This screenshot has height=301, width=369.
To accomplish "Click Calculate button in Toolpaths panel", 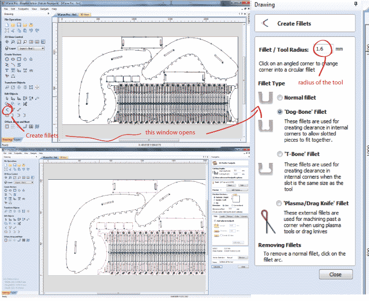I will [x=217, y=267].
